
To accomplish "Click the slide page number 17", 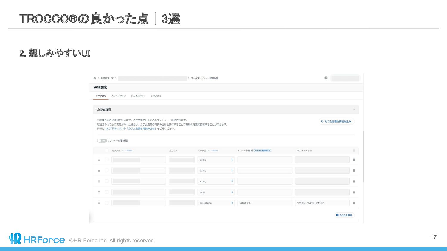I will tap(433, 237).
